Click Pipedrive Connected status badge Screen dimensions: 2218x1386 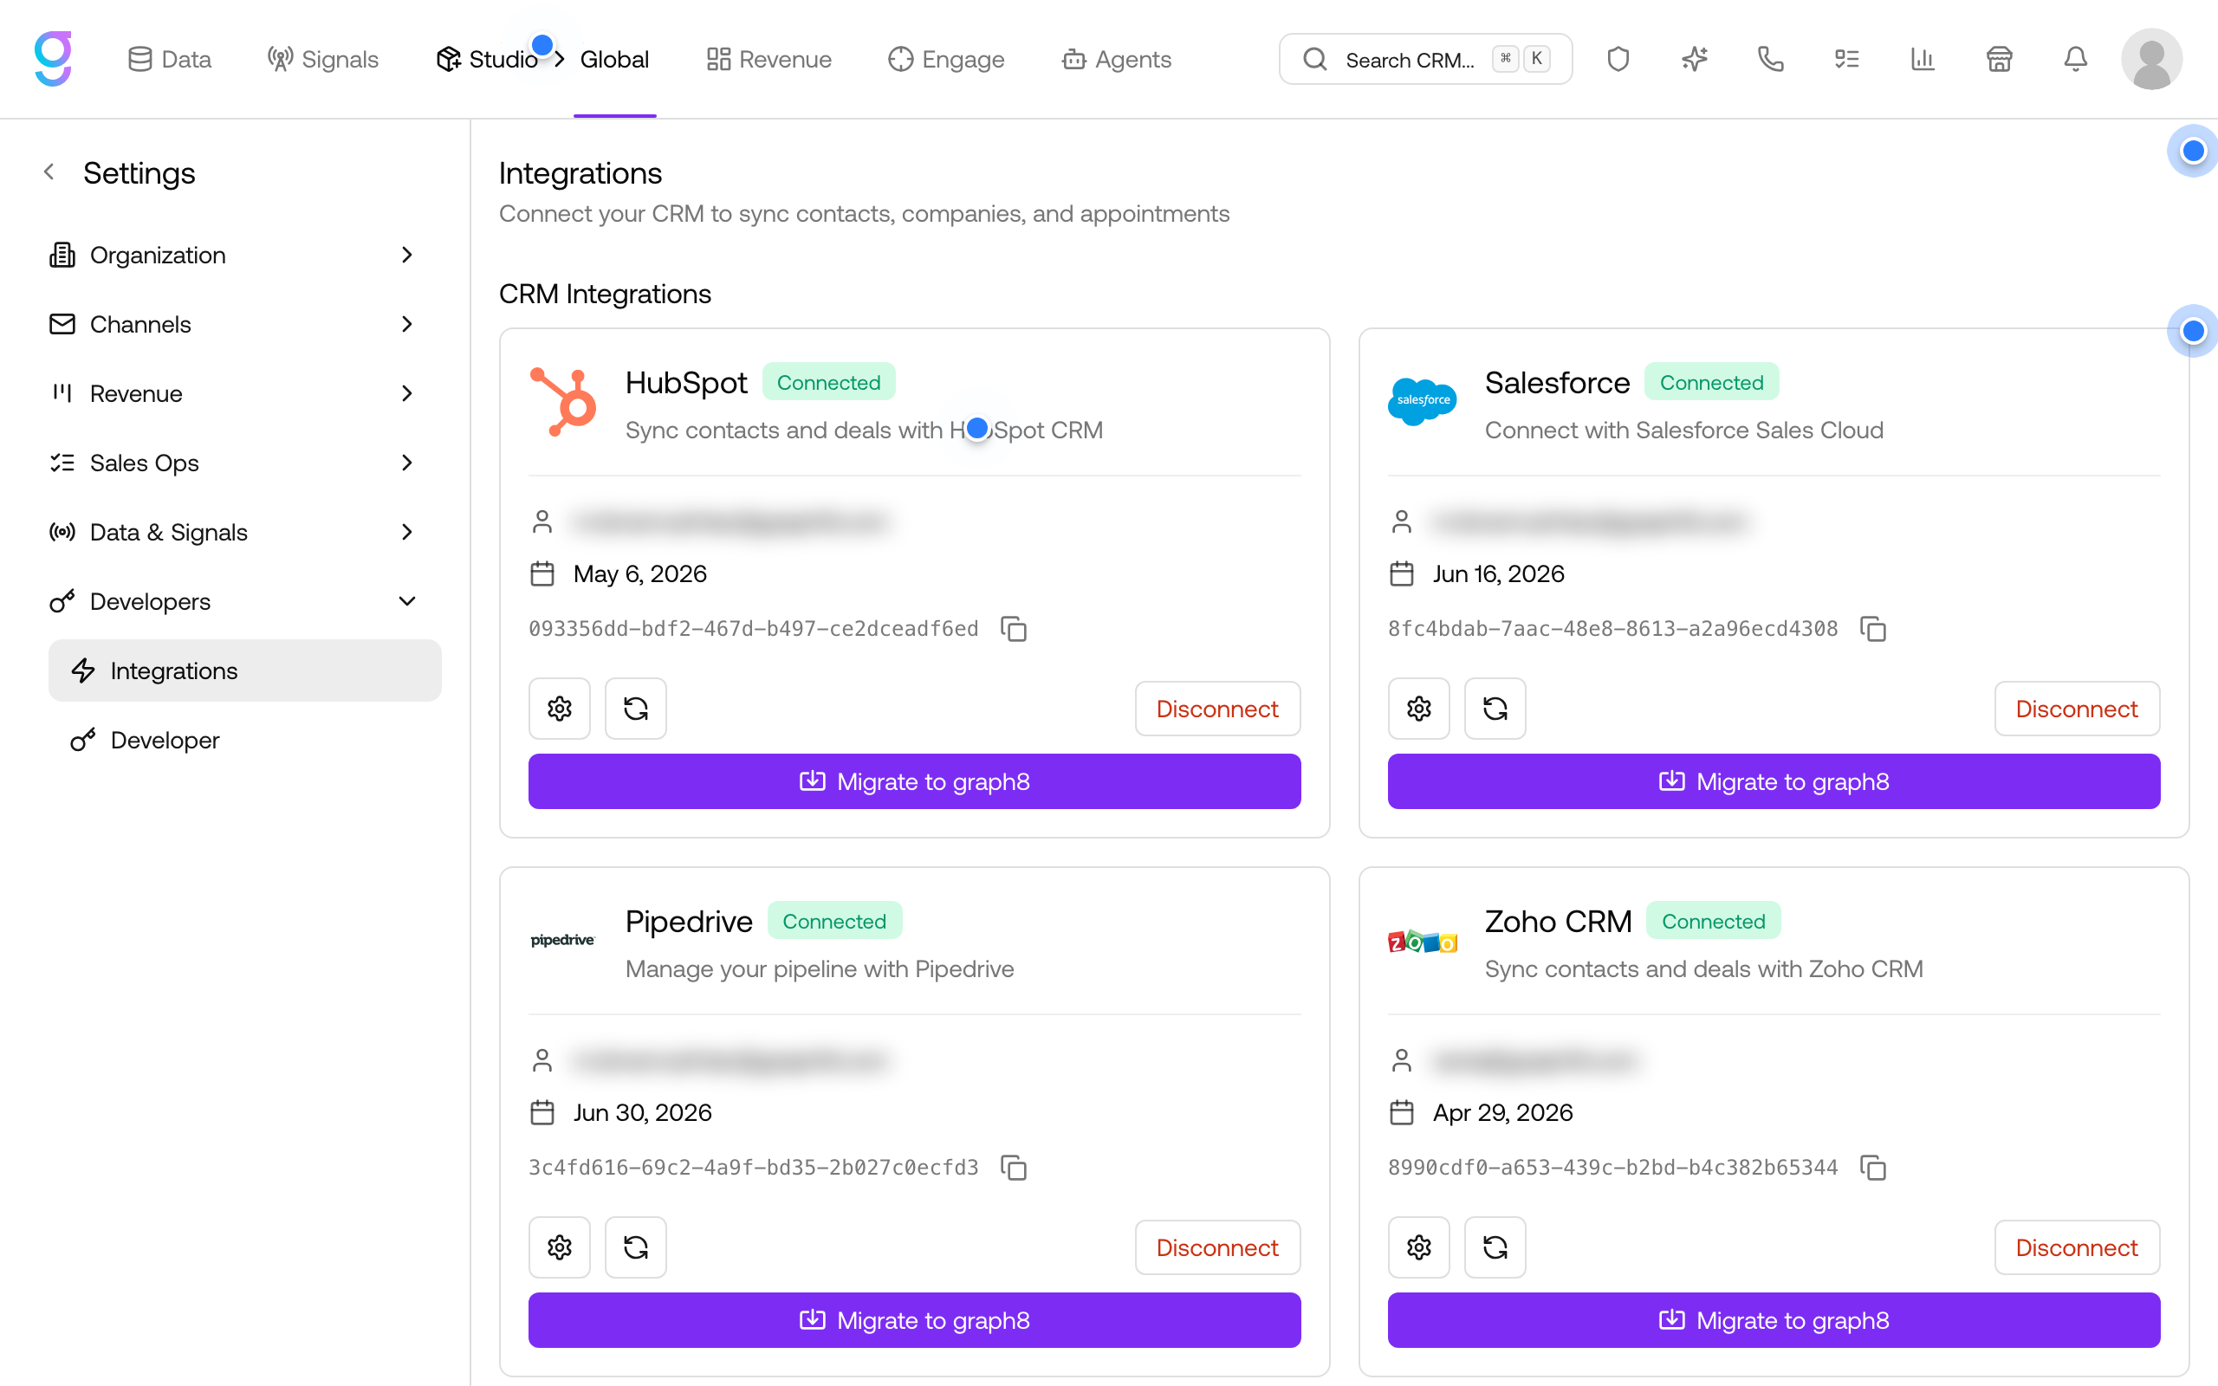point(834,920)
